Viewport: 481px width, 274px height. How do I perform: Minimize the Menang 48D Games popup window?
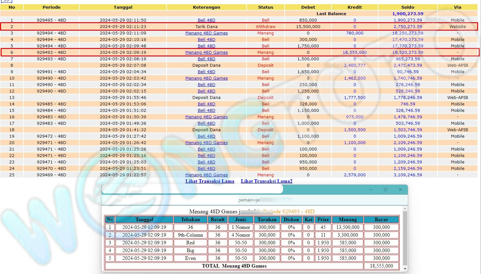[x=371, y=190]
